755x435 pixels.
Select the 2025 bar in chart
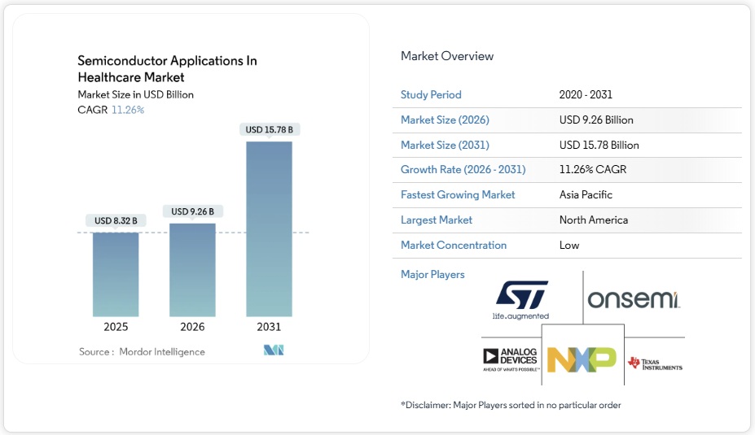116,274
